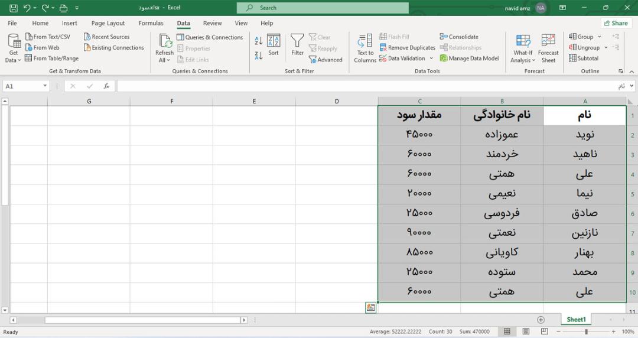Image resolution: width=638 pixels, height=338 pixels.
Task: Open Manage Data Model
Action: [x=469, y=58]
